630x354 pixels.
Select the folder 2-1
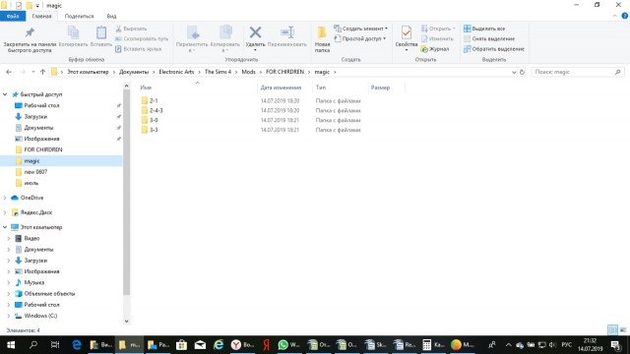coord(154,100)
